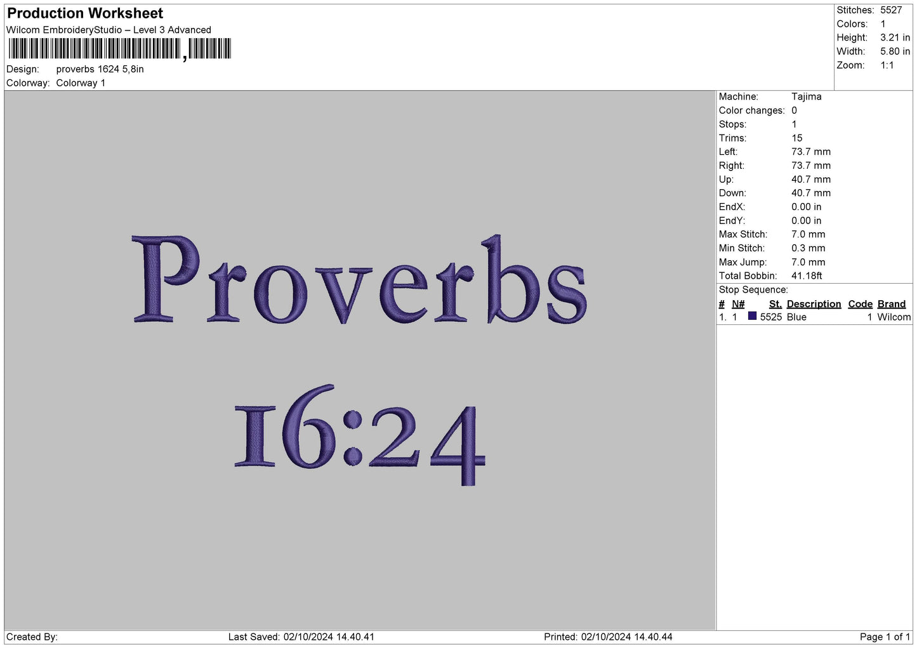Click the 'Brand' column header

point(892,304)
